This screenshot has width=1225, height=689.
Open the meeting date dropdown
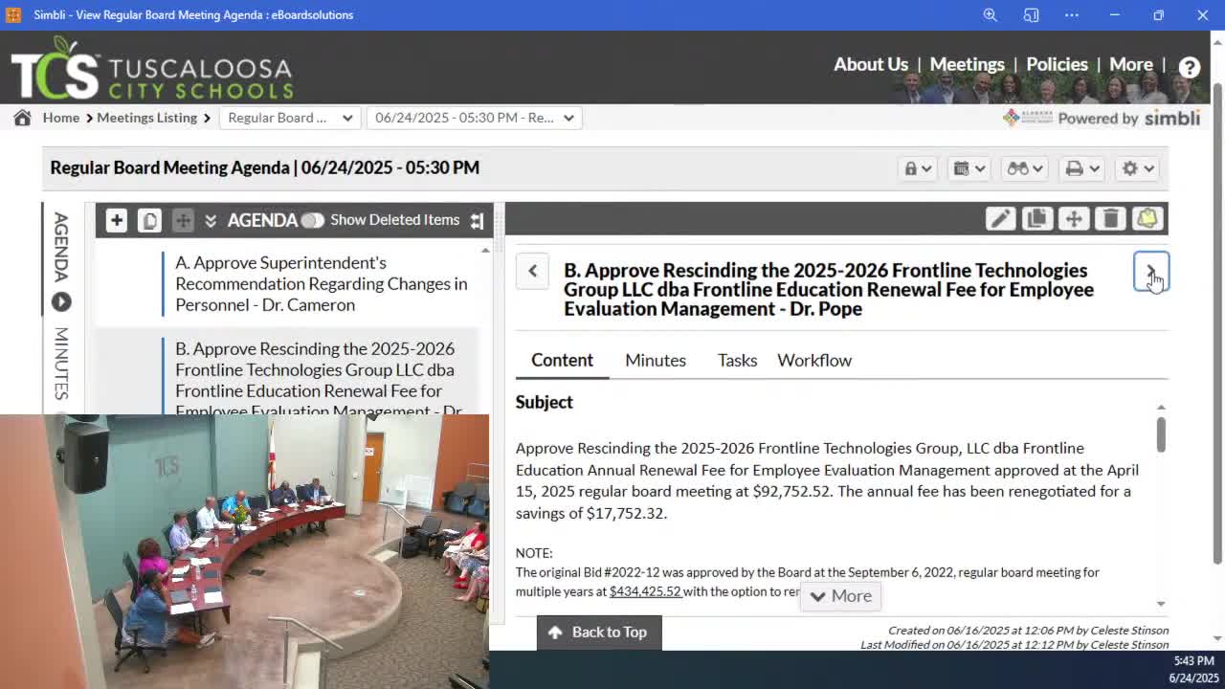[474, 118]
